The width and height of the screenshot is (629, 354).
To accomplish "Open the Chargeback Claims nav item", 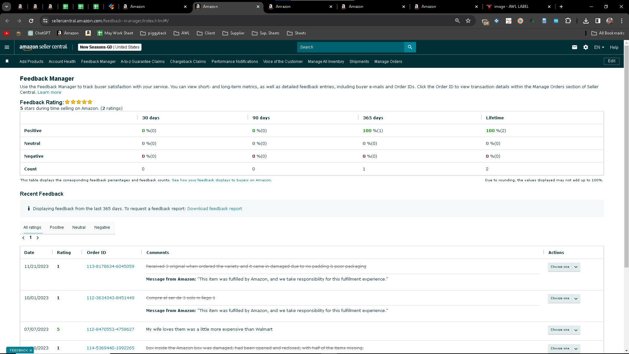I will click(188, 62).
